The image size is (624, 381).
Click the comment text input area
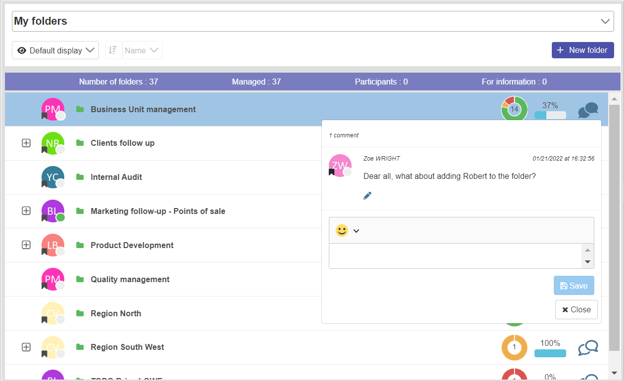coord(455,256)
